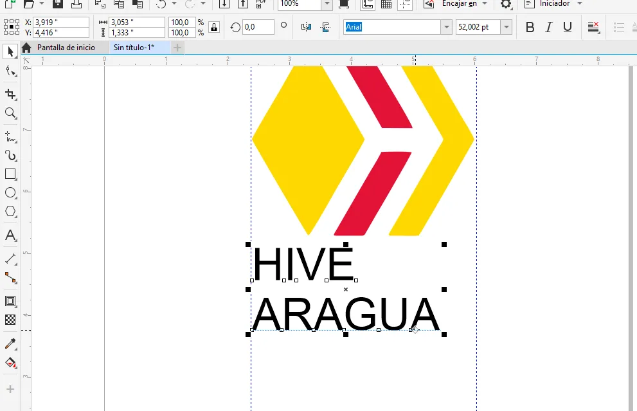This screenshot has height=411, width=637.
Task: Pick the Artistic Media tool
Action: coord(10,155)
